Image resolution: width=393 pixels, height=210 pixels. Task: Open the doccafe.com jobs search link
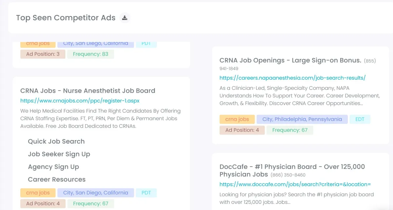tap(295, 184)
